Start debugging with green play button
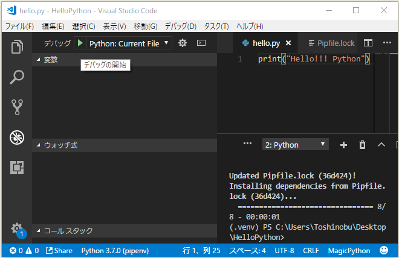 [80, 43]
